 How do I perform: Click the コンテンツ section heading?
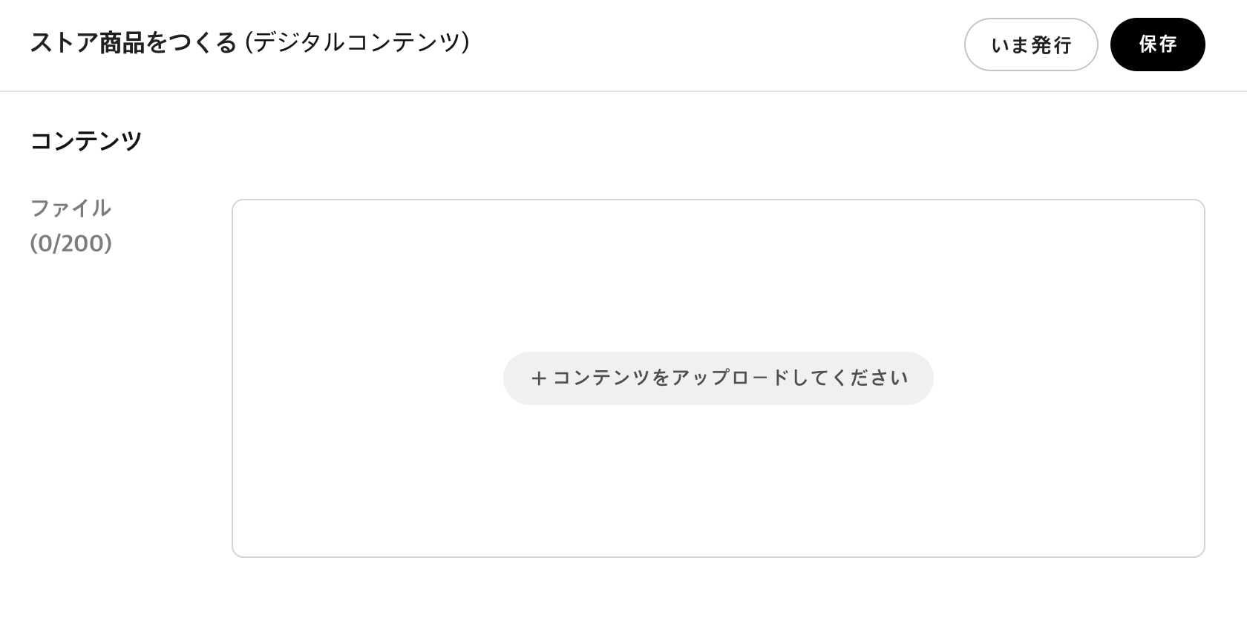pyautogui.click(x=86, y=139)
